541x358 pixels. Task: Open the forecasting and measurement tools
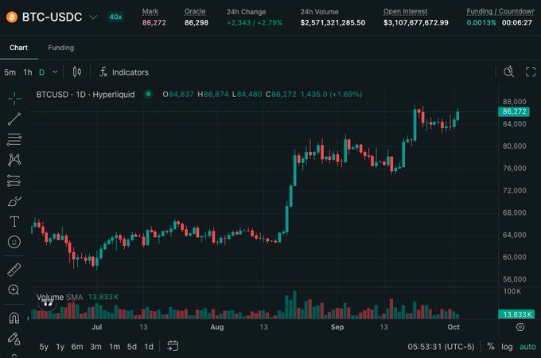click(x=14, y=181)
